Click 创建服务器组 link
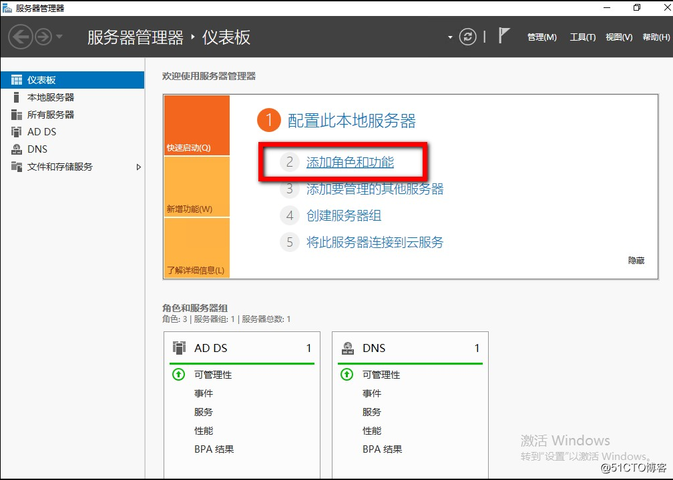673x480 pixels. (x=344, y=215)
